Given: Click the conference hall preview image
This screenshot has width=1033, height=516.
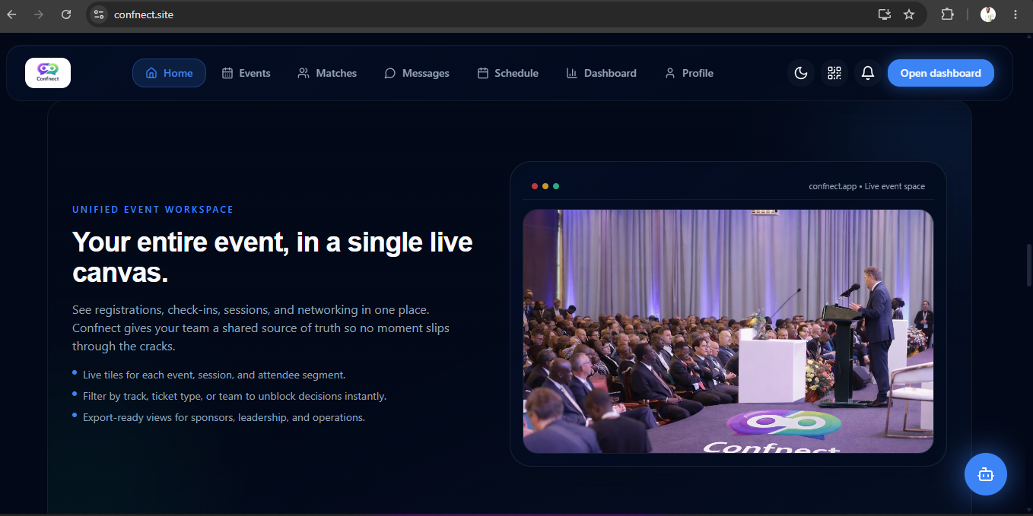Looking at the screenshot, I should coord(728,331).
